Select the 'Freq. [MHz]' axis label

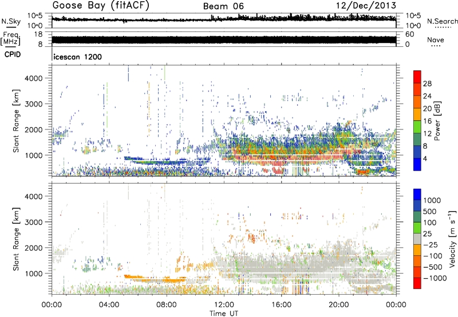coord(10,39)
